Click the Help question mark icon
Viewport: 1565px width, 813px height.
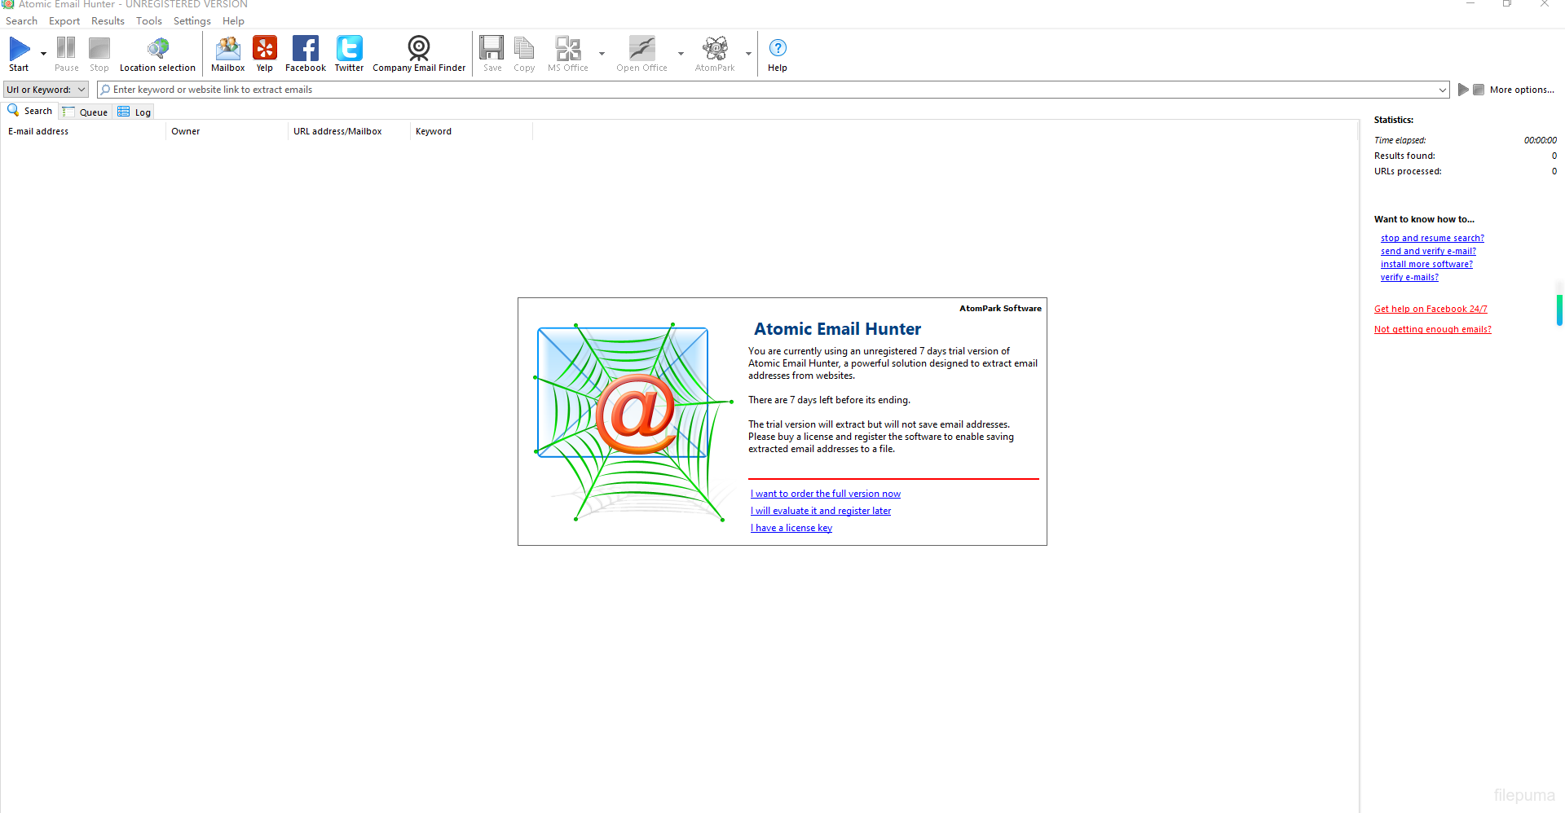click(778, 49)
